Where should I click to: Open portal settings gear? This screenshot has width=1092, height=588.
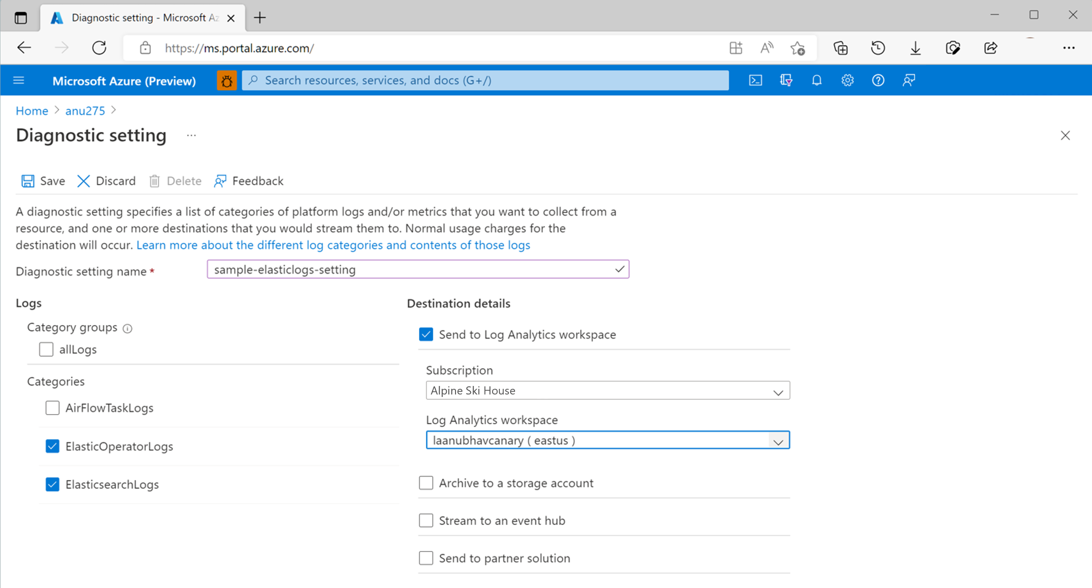[x=847, y=80]
